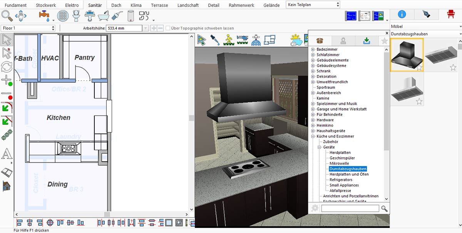
Task: Open the red chair furniture tab
Action: (450, 15)
